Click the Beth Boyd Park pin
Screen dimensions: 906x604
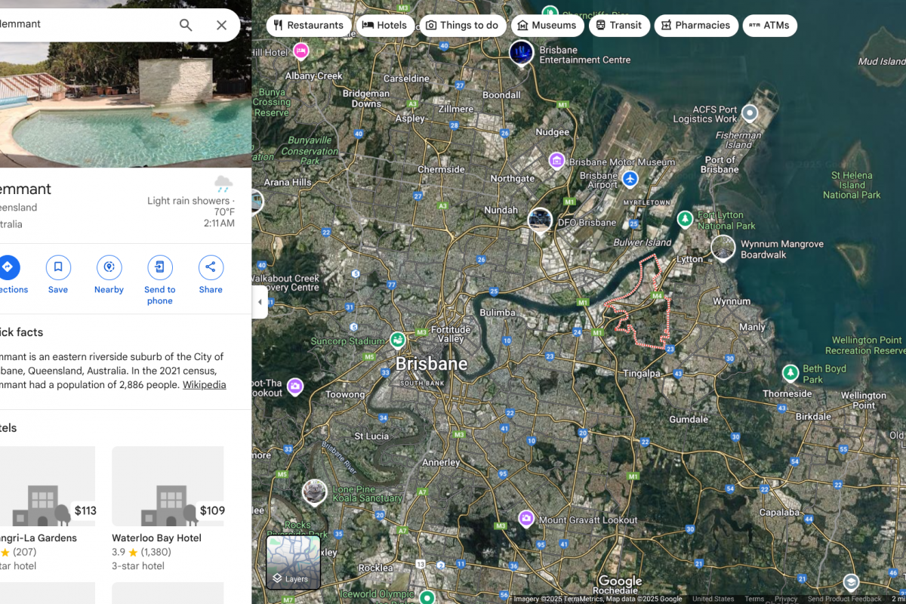[x=790, y=373]
